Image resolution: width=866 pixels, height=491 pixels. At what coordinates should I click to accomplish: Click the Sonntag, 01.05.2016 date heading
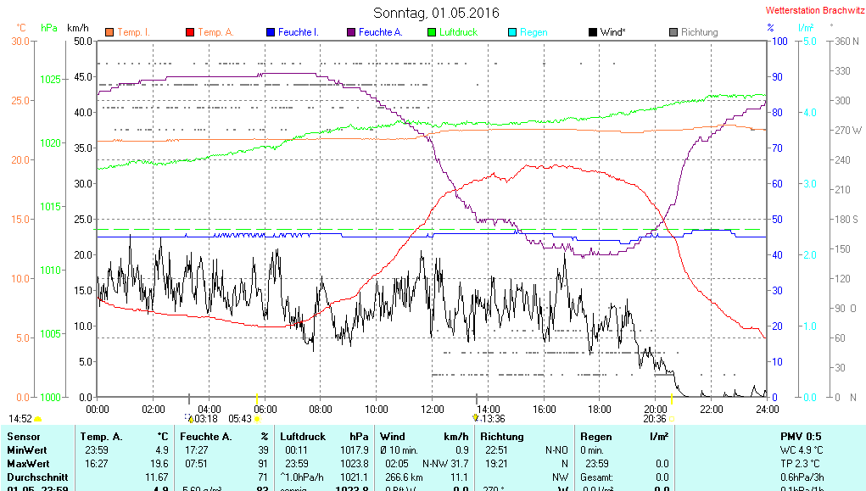pos(436,13)
